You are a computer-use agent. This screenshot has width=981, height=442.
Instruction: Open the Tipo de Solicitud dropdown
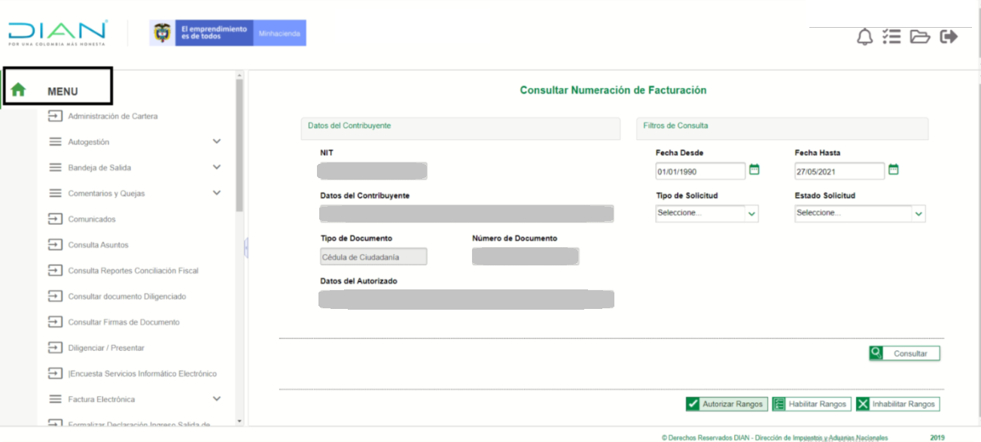click(x=707, y=213)
